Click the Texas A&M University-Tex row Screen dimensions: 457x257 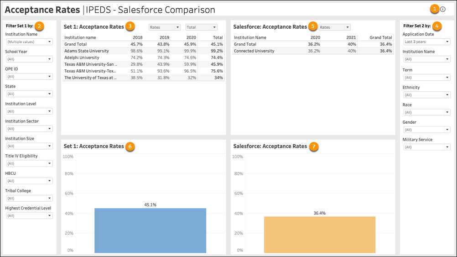click(x=144, y=71)
